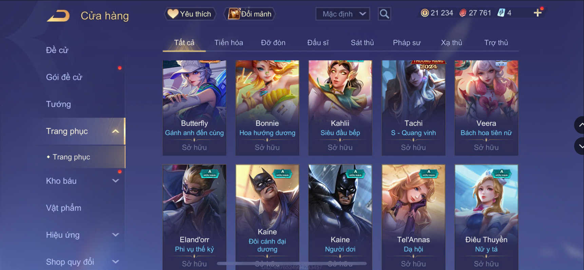Go back using the return arrow icon

(x=58, y=16)
